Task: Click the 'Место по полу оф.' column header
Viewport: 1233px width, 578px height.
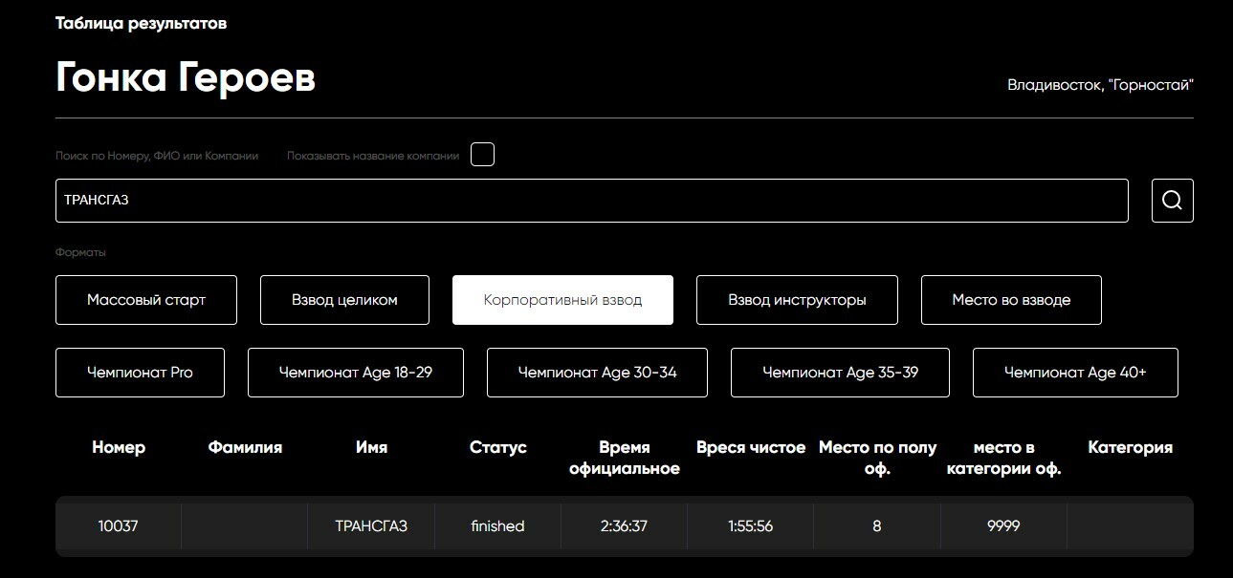Action: [x=877, y=458]
